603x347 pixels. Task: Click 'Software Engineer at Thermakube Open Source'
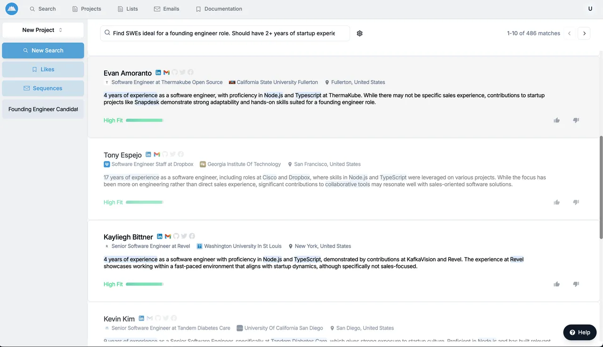tap(167, 82)
